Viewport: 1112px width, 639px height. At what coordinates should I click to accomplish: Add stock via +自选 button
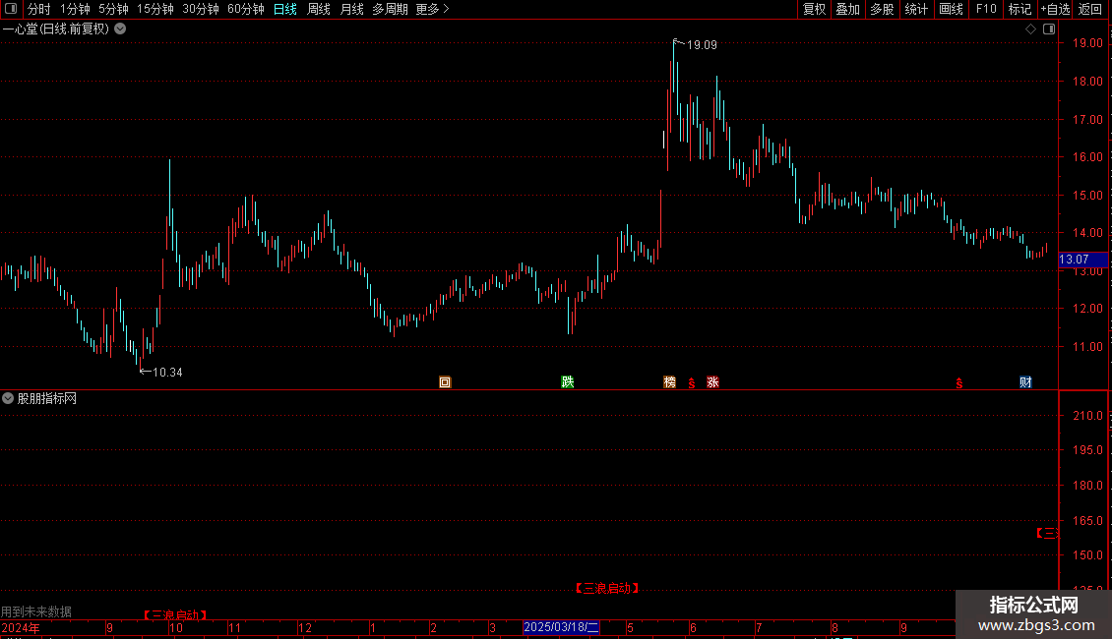click(1055, 9)
